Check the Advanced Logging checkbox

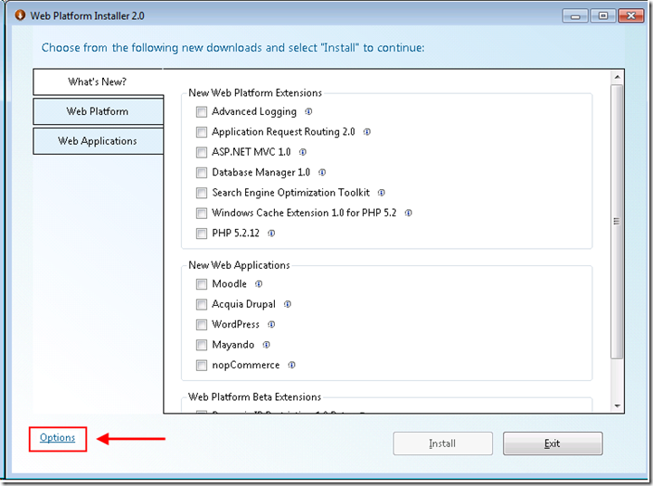[202, 112]
